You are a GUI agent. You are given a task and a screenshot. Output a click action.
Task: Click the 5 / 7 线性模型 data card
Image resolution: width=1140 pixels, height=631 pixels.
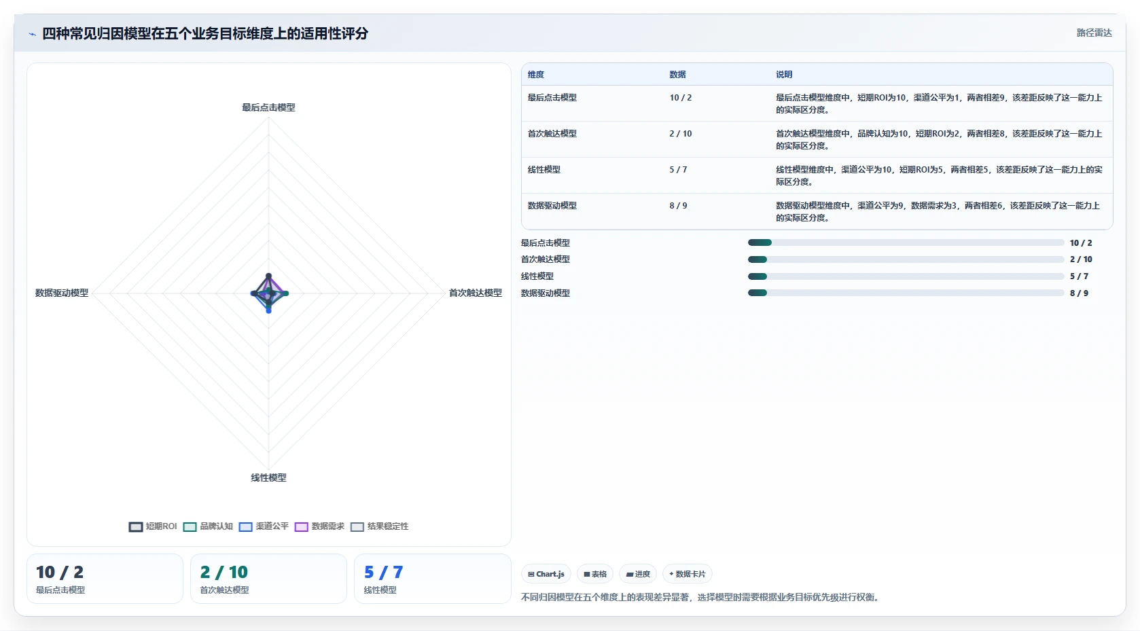coord(432,579)
